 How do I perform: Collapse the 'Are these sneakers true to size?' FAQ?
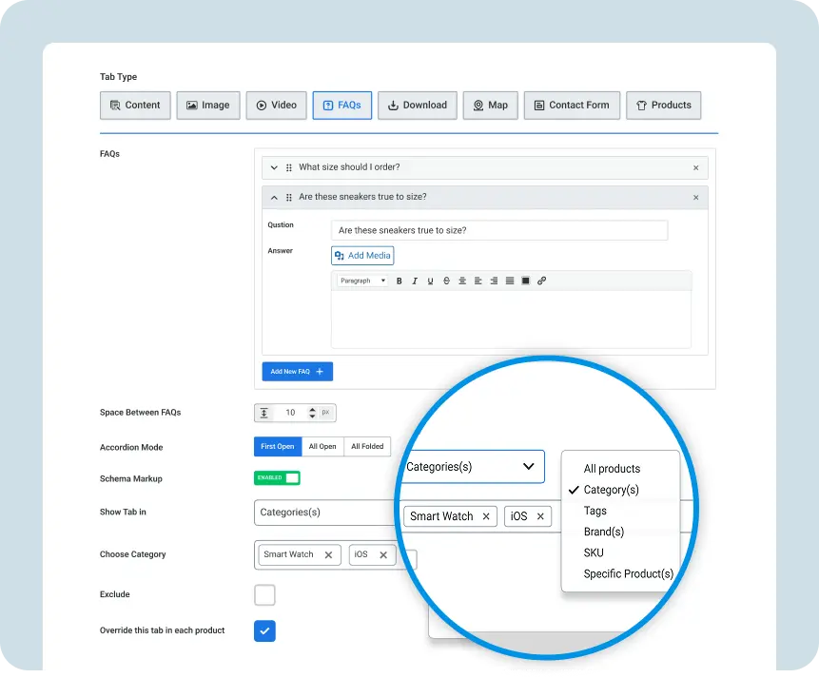click(274, 198)
